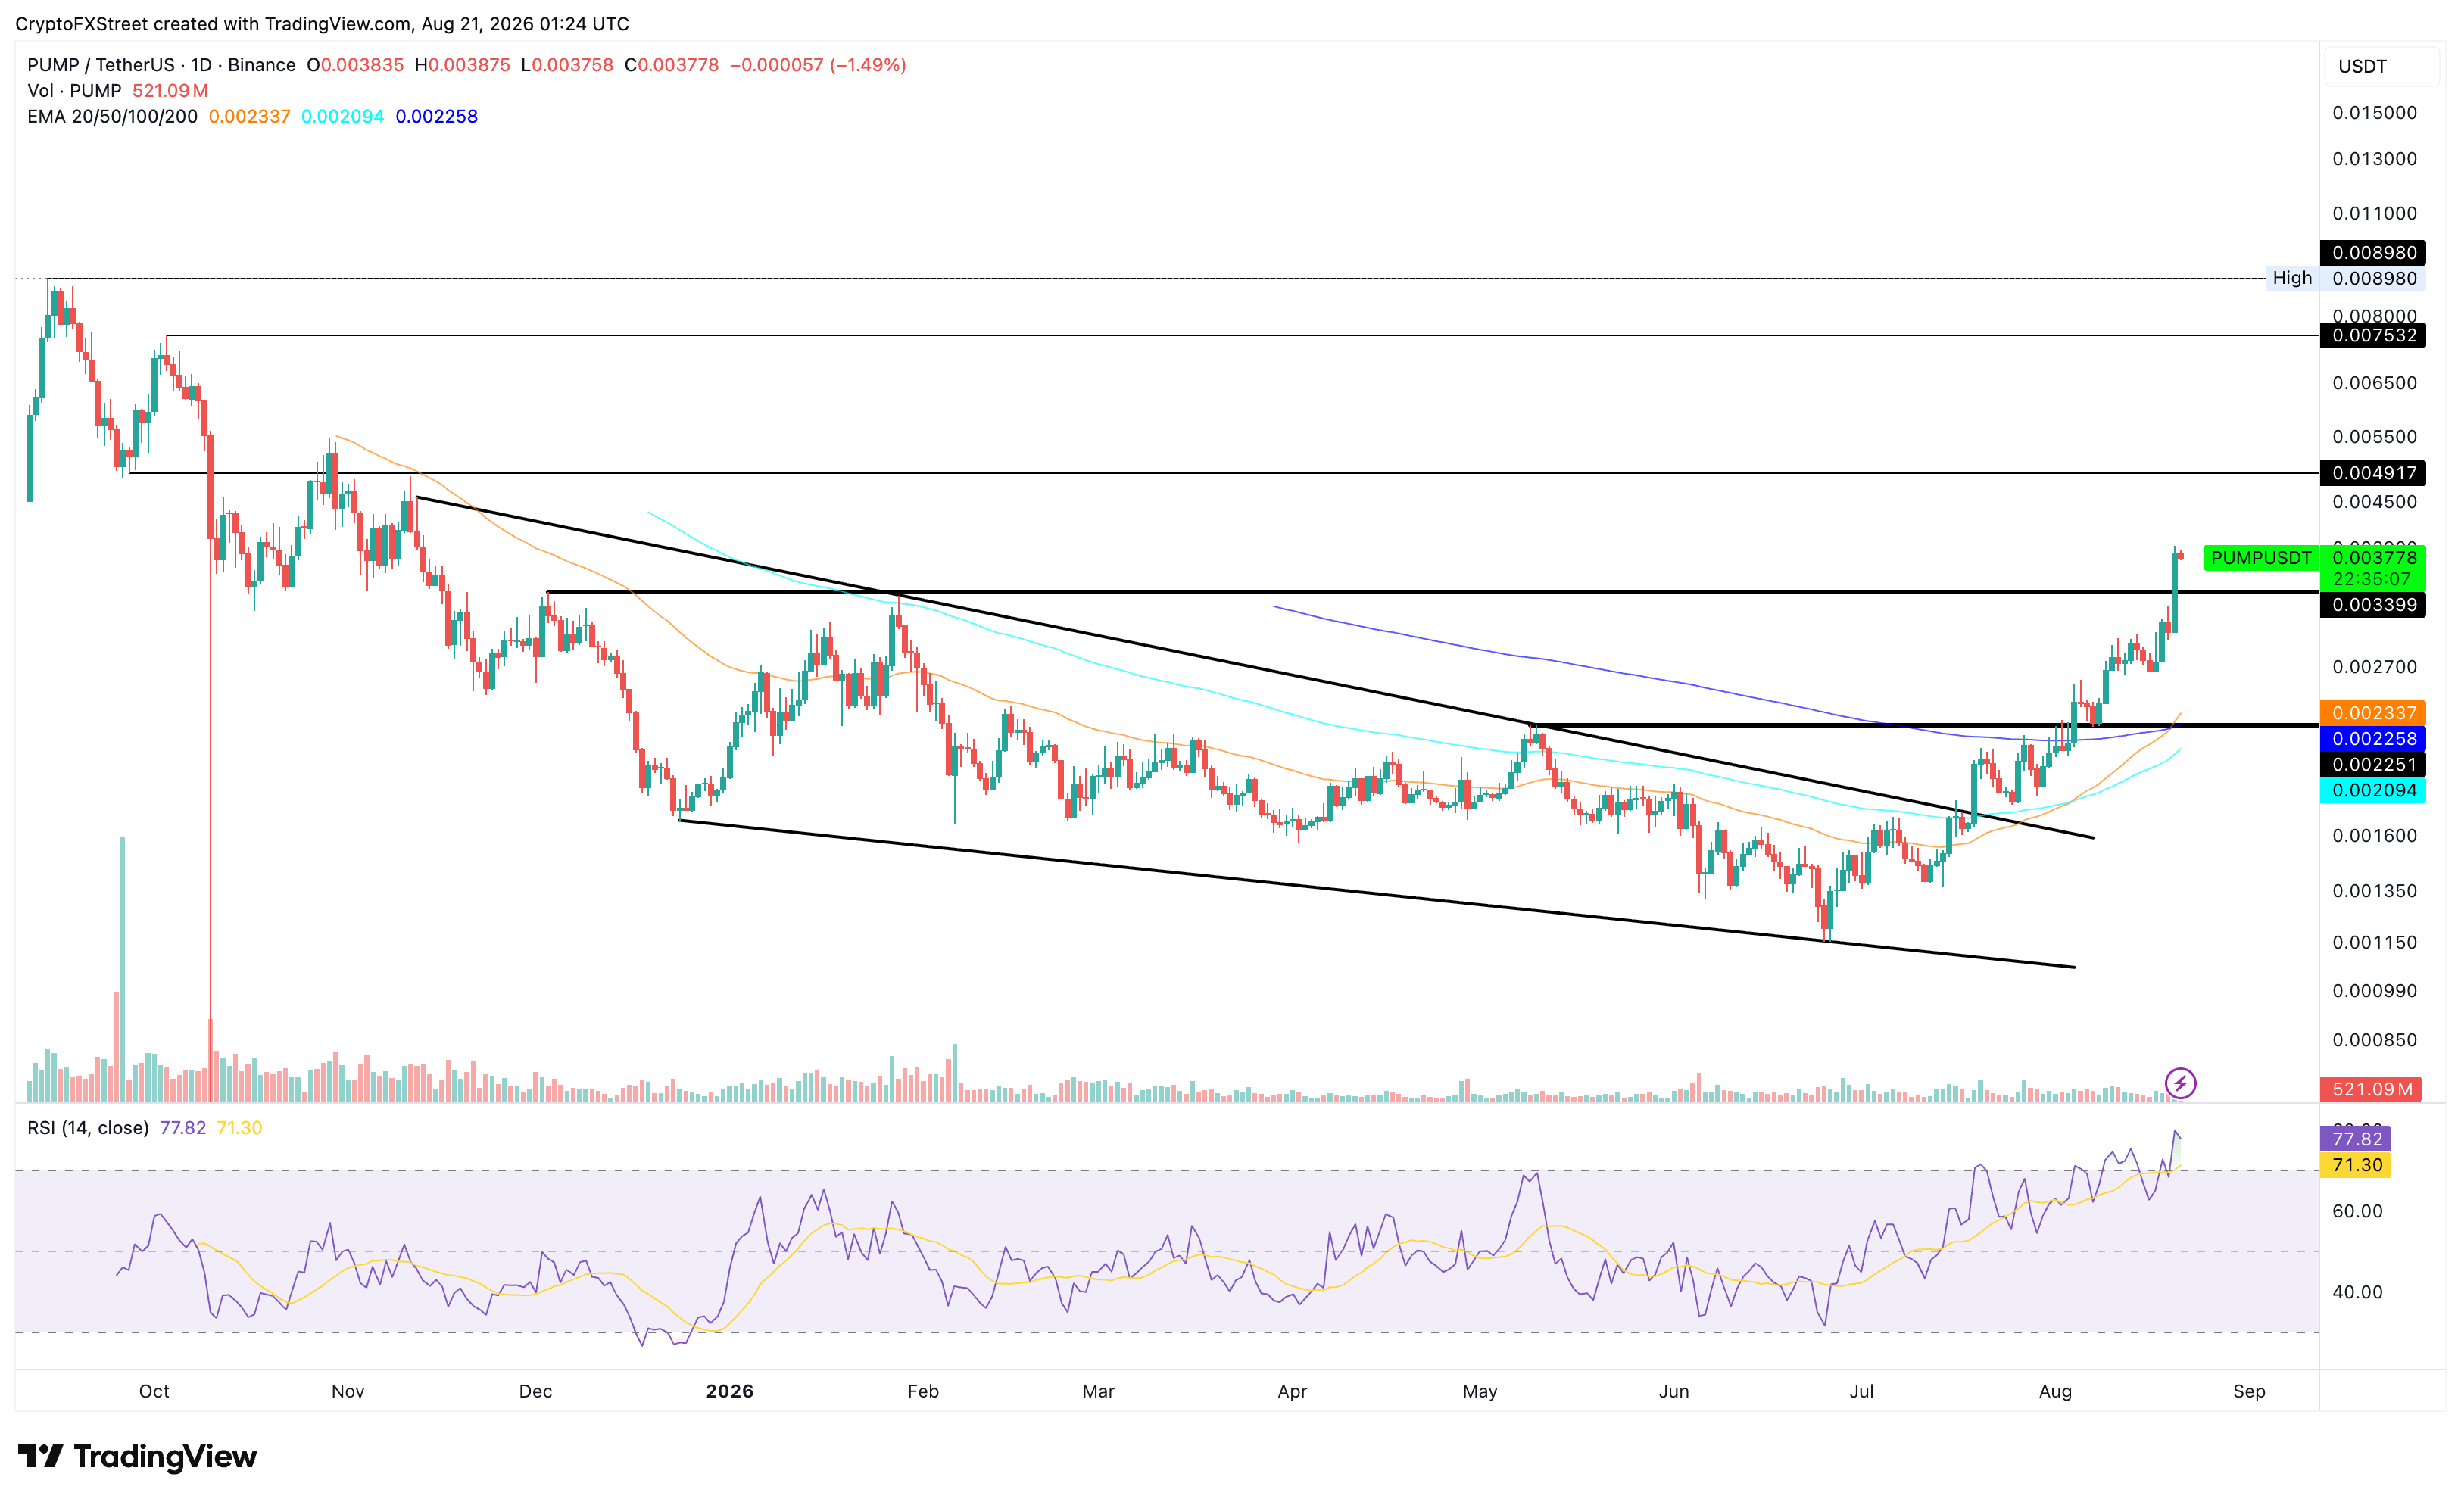2461x1502 pixels.
Task: Click the Jul label on the time axis
Action: tap(1861, 1391)
